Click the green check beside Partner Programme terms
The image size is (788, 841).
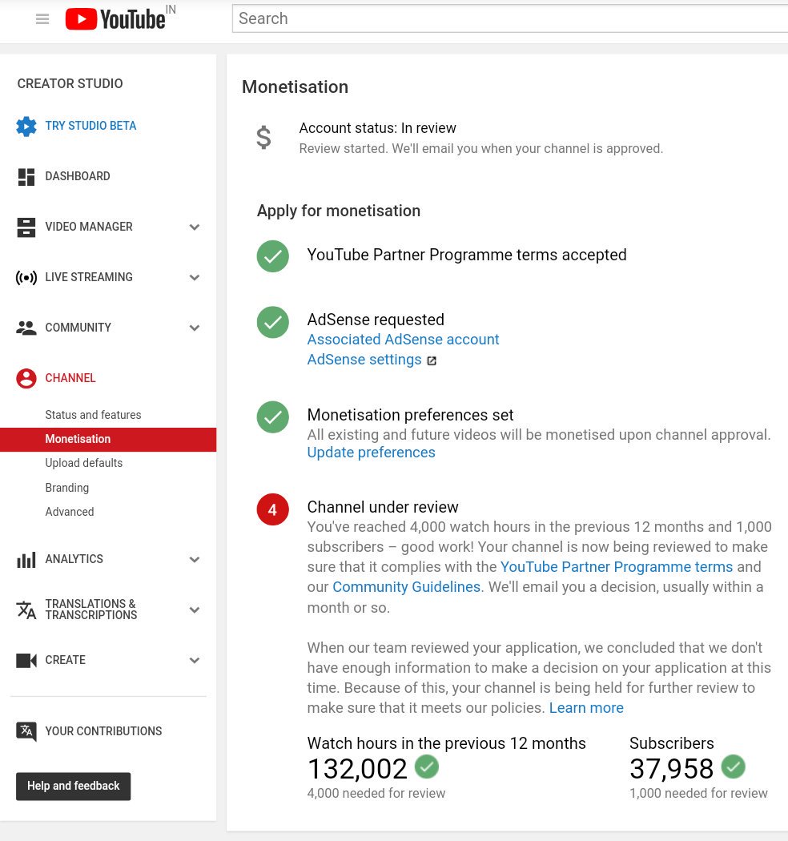(x=272, y=256)
